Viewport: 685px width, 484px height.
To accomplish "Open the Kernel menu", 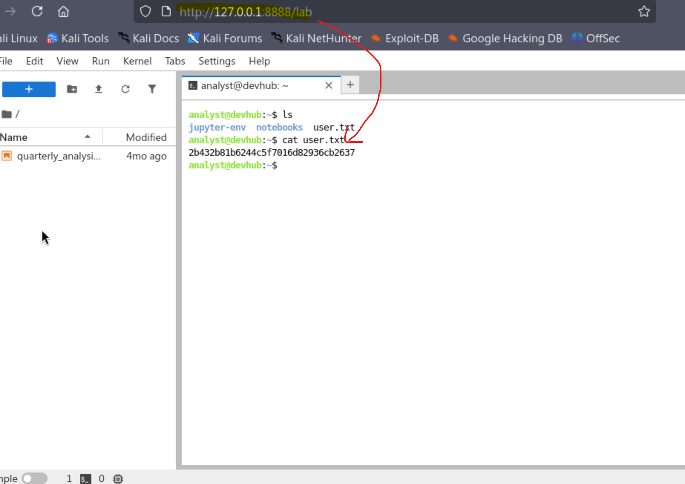I will point(137,61).
